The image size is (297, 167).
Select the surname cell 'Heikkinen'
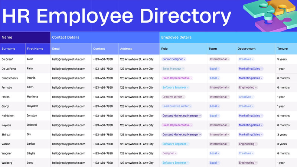[13, 116]
